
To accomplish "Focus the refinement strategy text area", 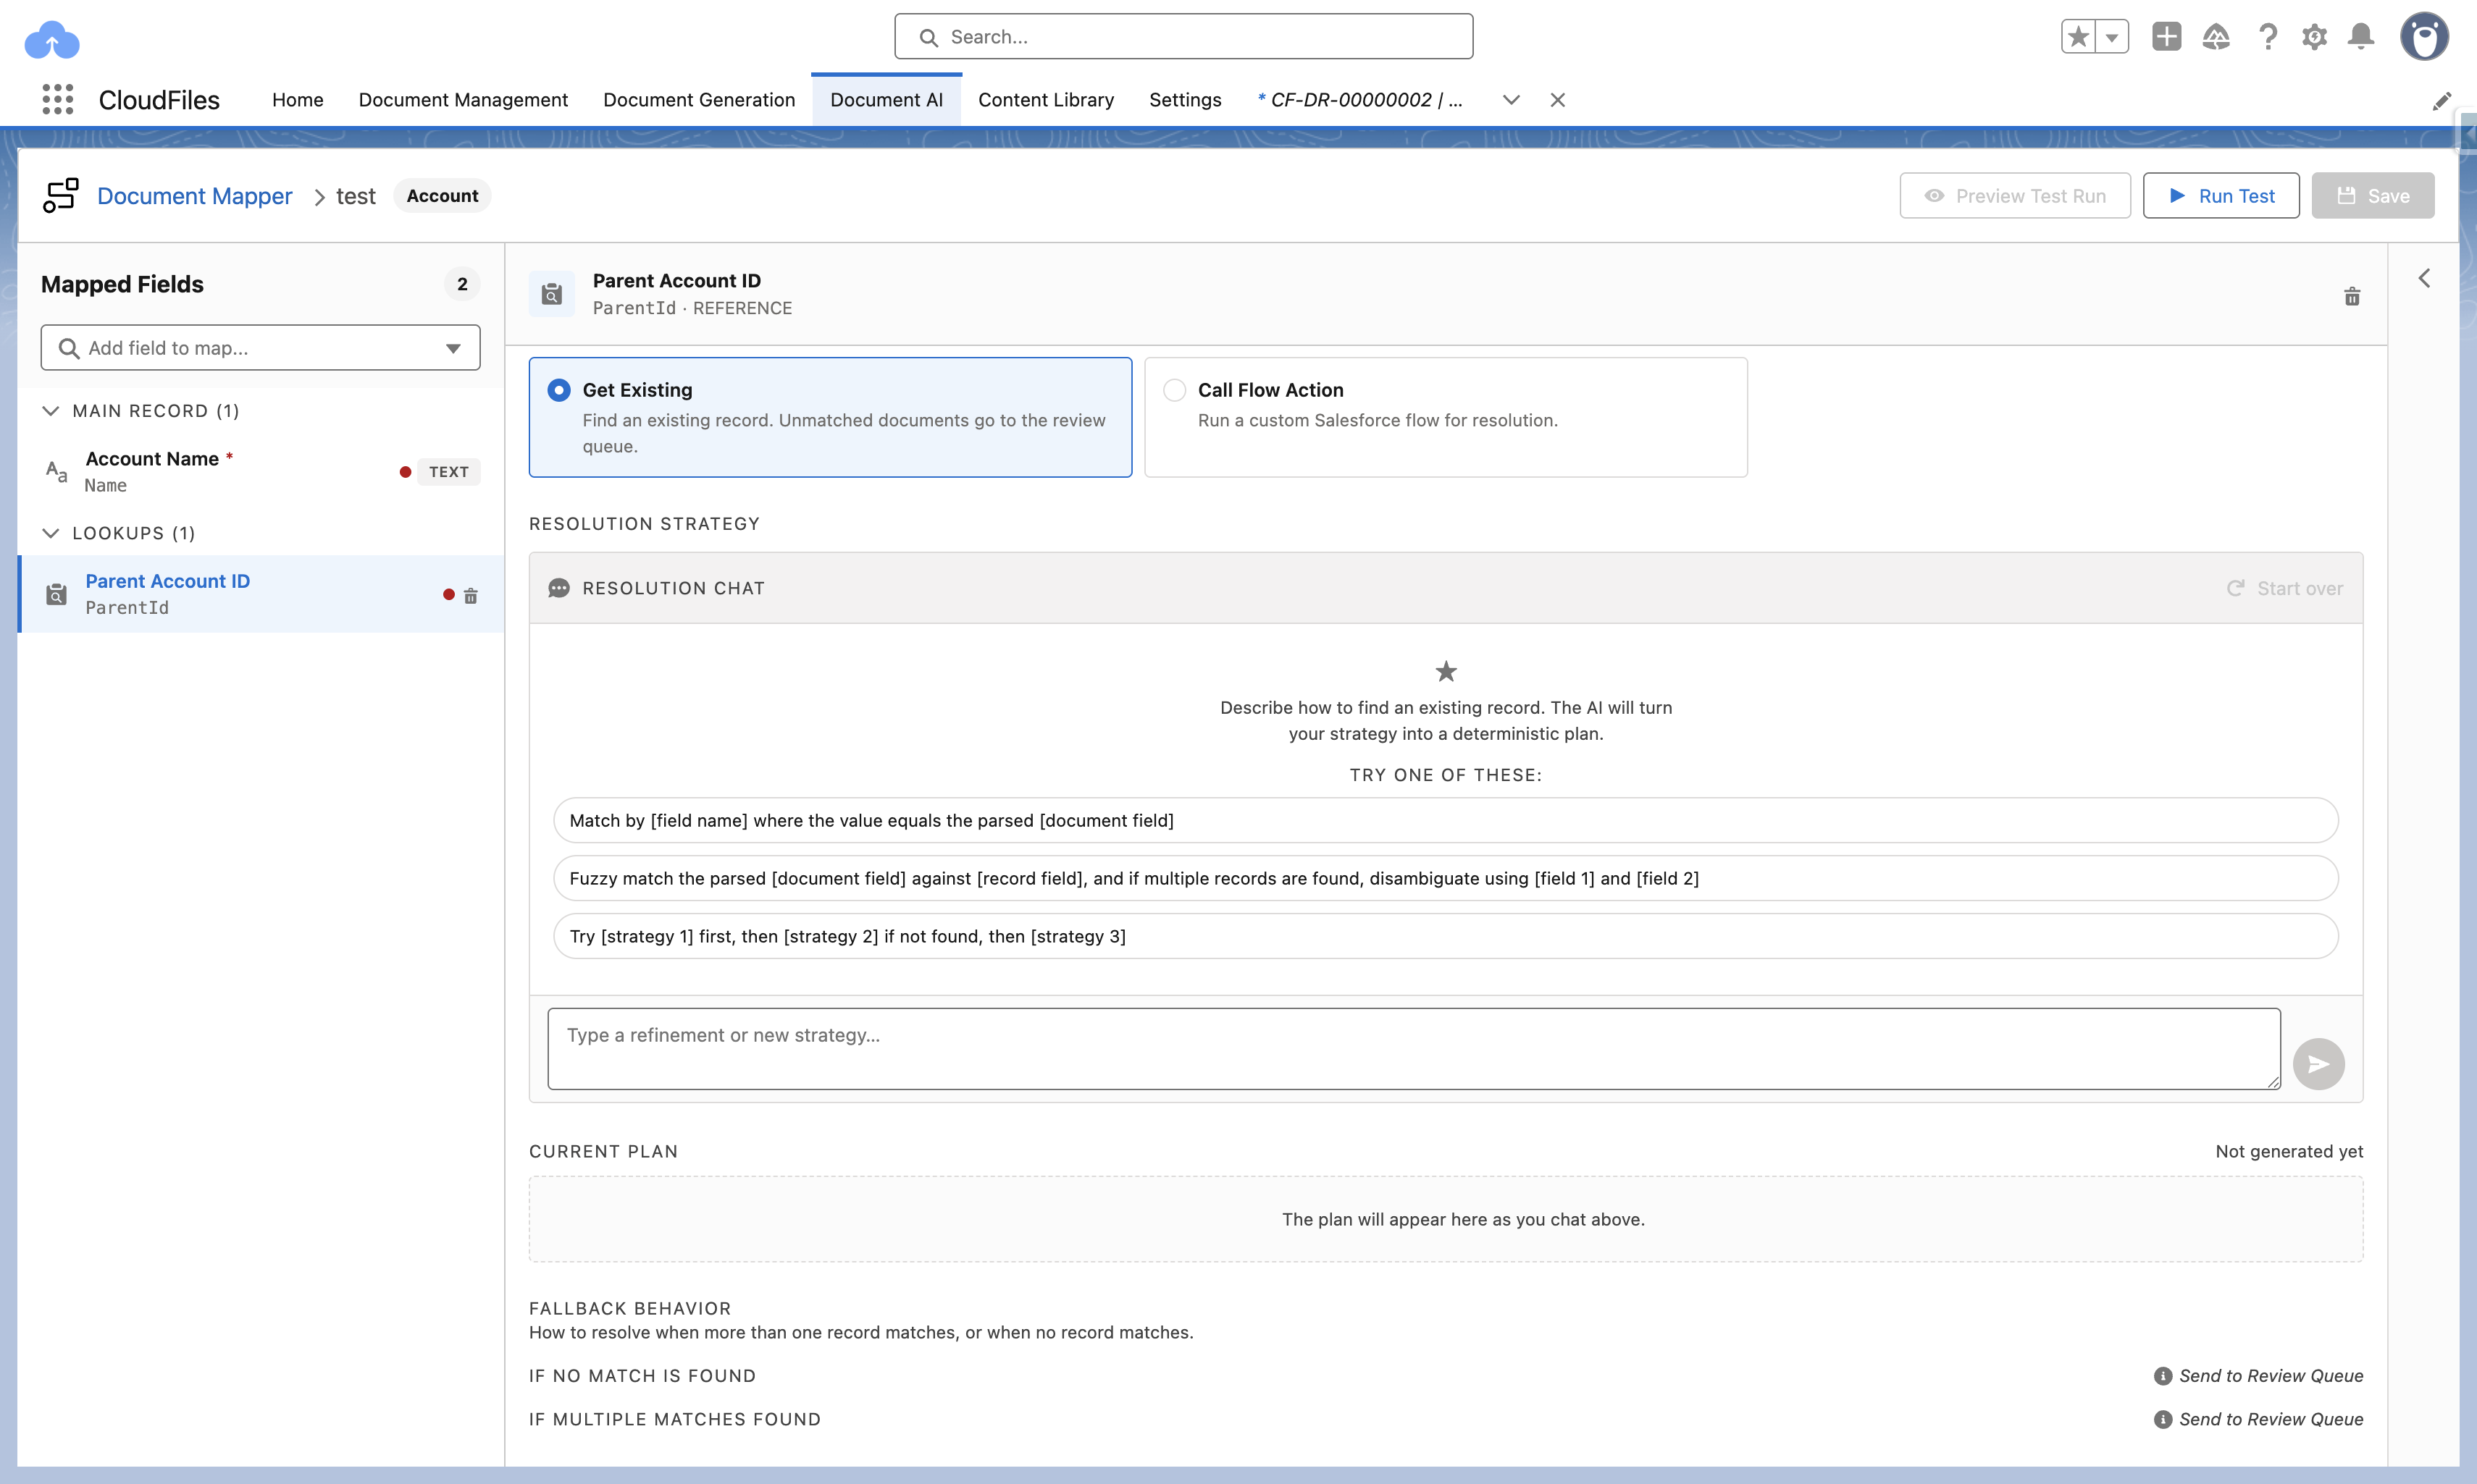I will pyautogui.click(x=1414, y=1049).
